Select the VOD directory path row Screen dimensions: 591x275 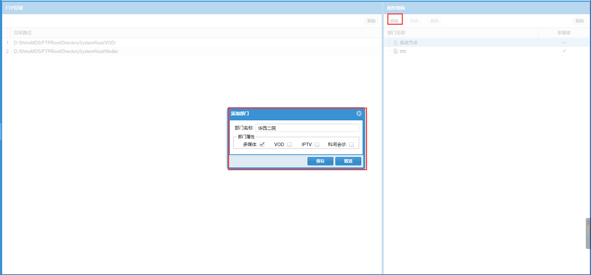192,43
